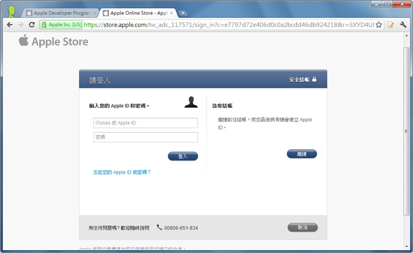The width and height of the screenshot is (413, 253).
Task: Click the green Apple Inc. [US] security badge
Action: tap(61, 25)
